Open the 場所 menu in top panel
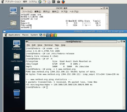 coord(25,2)
